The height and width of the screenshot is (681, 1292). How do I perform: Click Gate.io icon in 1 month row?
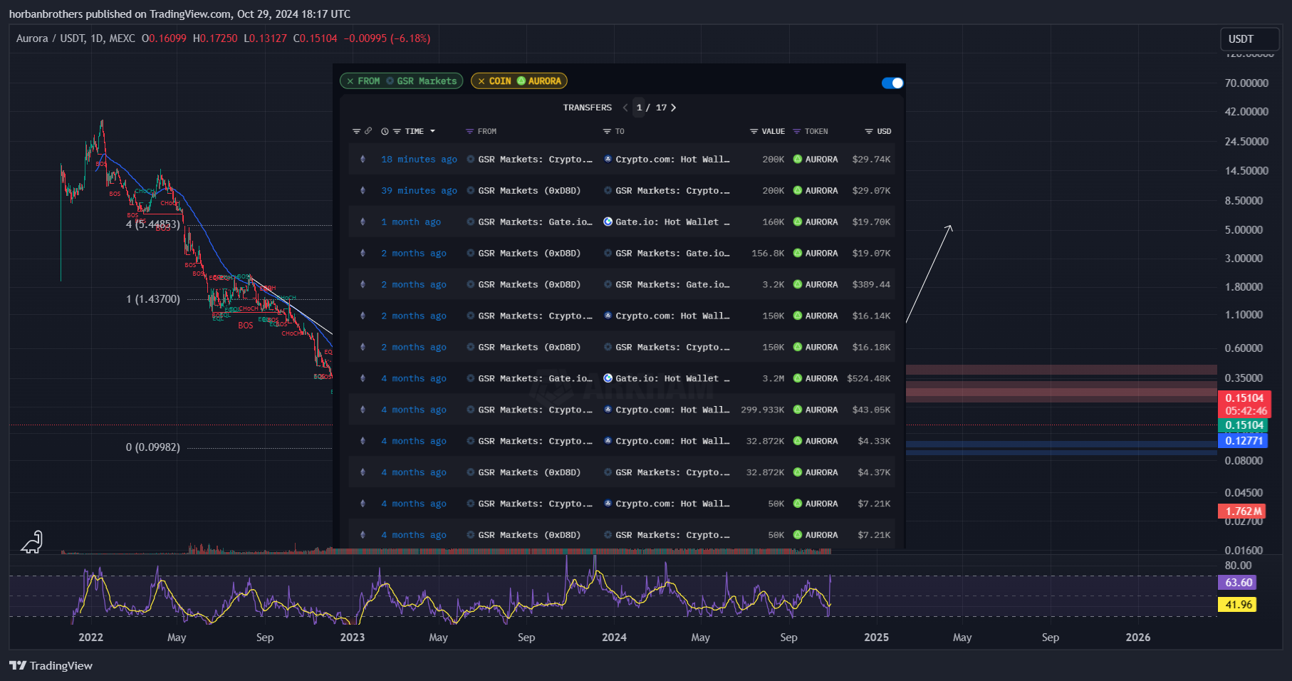coord(608,222)
